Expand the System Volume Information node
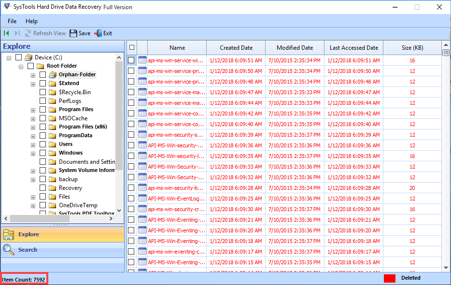 [x=33, y=171]
